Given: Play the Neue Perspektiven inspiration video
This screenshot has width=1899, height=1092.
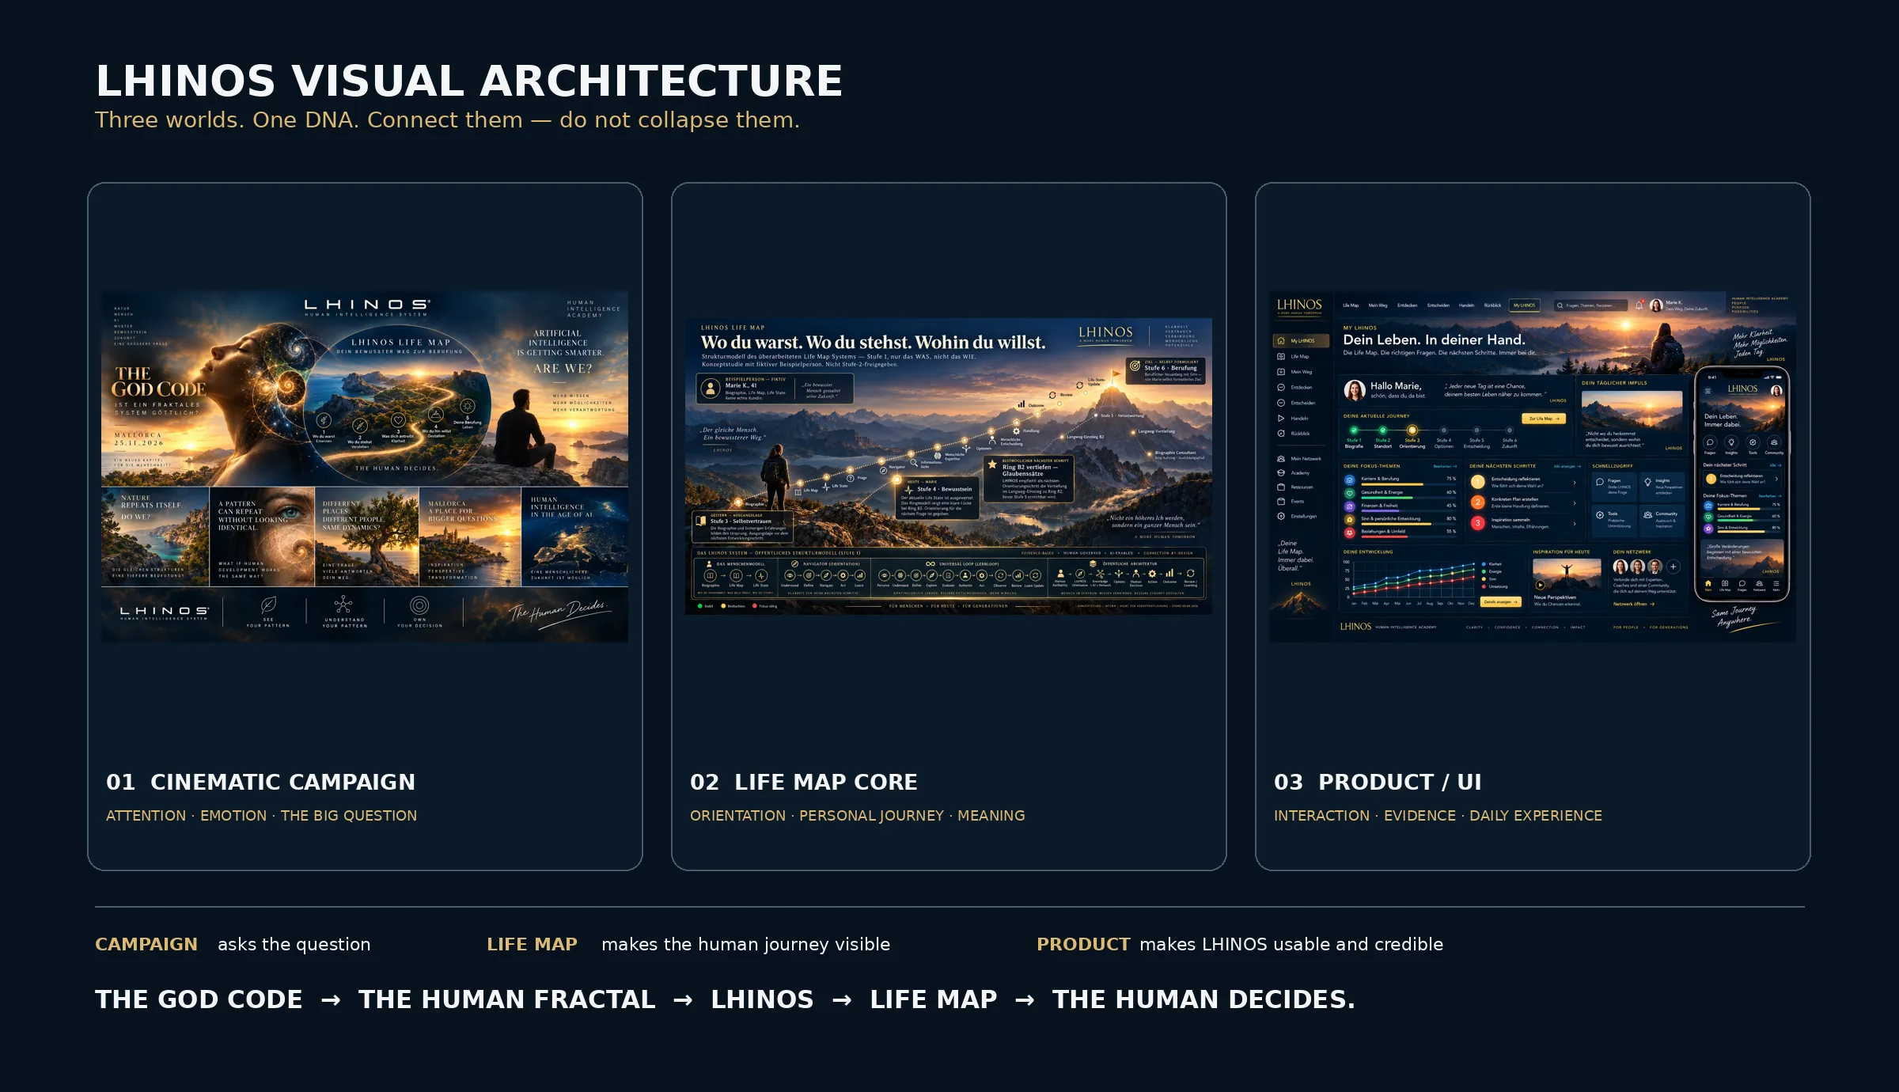Looking at the screenshot, I should pos(1540,586).
